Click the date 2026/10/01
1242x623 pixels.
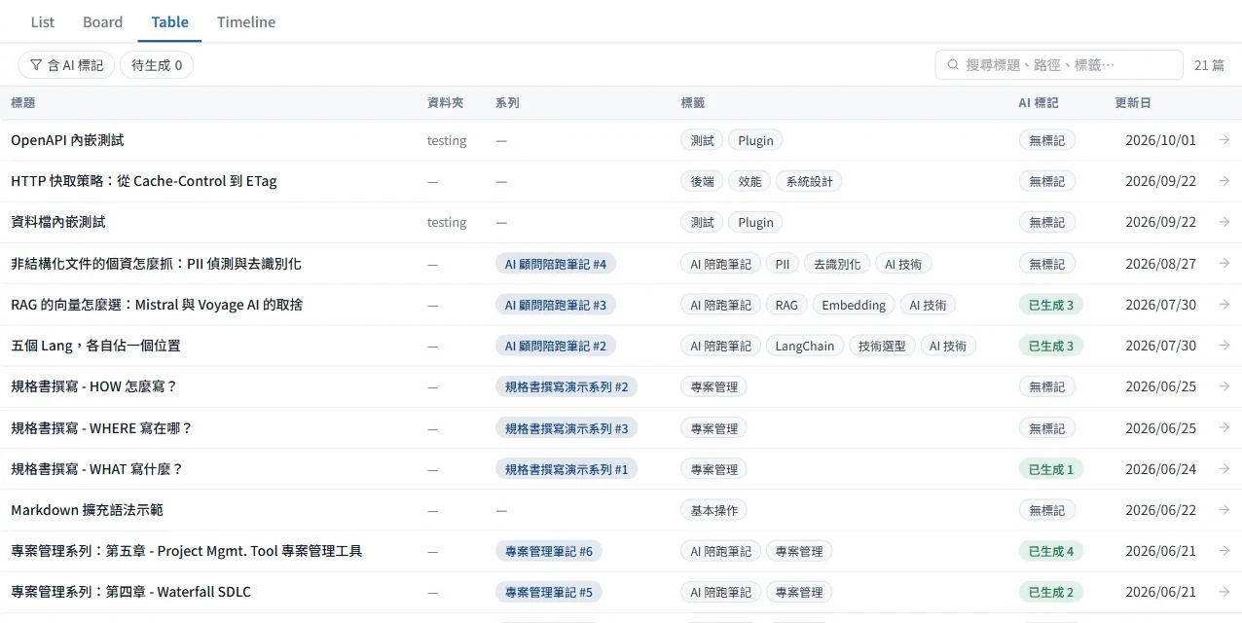[1160, 140]
